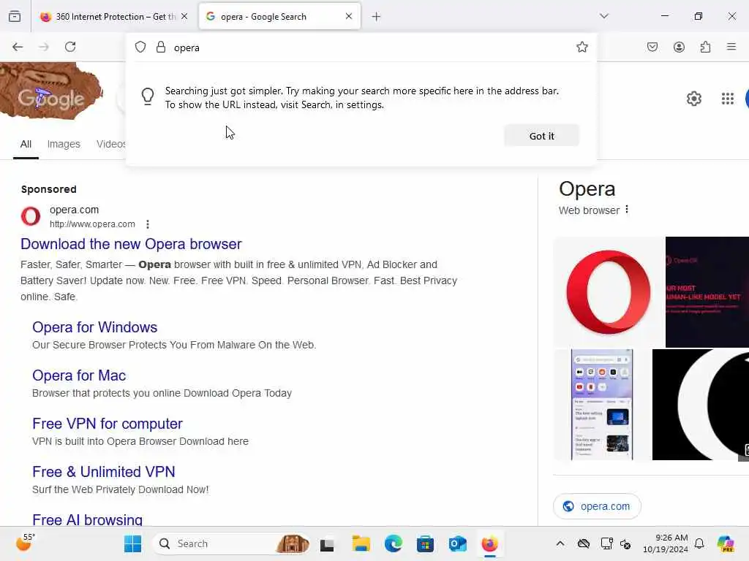749x561 pixels.
Task: Open Microsoft Store from taskbar
Action: (425, 543)
